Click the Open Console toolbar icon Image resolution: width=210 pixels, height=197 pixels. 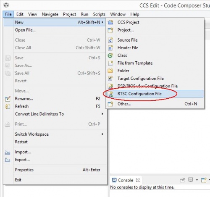(204, 180)
